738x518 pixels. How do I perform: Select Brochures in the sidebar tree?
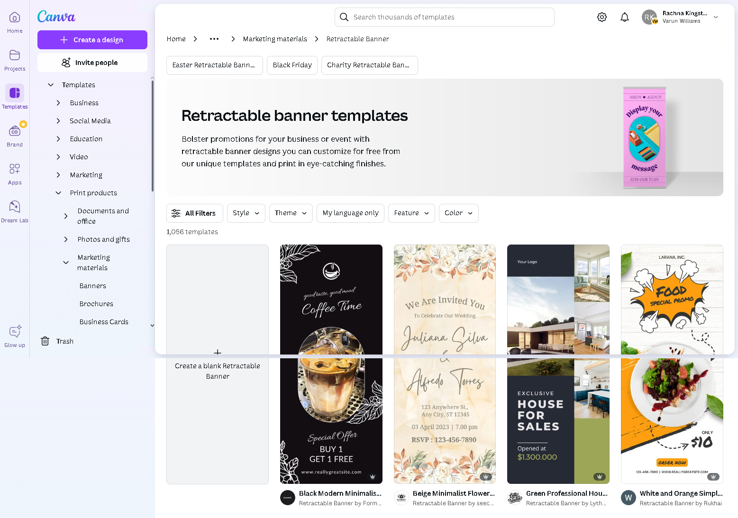coord(96,304)
